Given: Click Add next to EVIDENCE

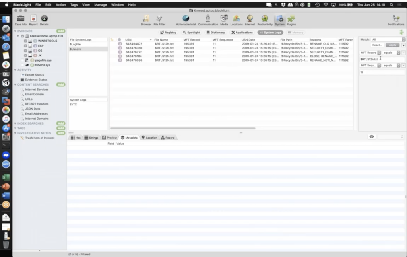Looking at the screenshot, I should 61,31.
